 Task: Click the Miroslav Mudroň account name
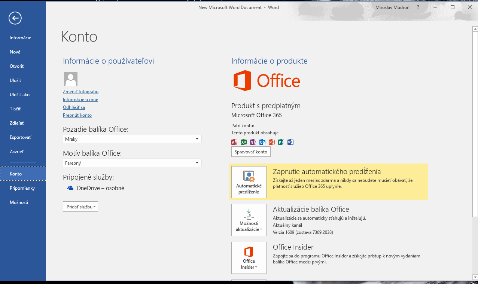(x=392, y=7)
